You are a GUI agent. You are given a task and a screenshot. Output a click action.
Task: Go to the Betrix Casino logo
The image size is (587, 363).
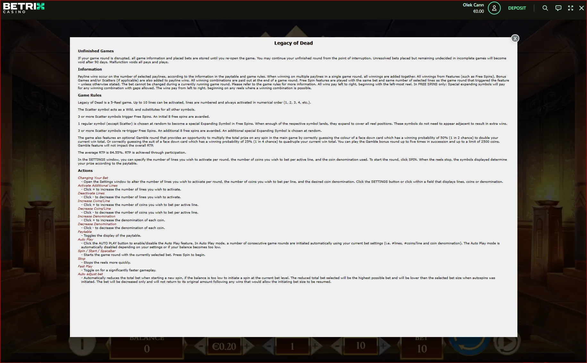(x=24, y=8)
